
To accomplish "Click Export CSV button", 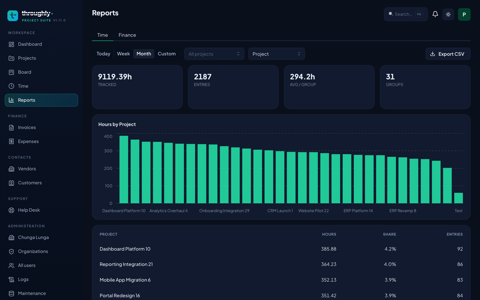I will pyautogui.click(x=448, y=54).
